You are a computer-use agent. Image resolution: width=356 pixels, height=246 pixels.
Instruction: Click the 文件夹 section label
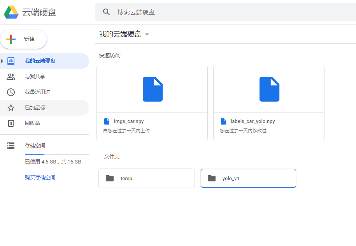click(112, 156)
